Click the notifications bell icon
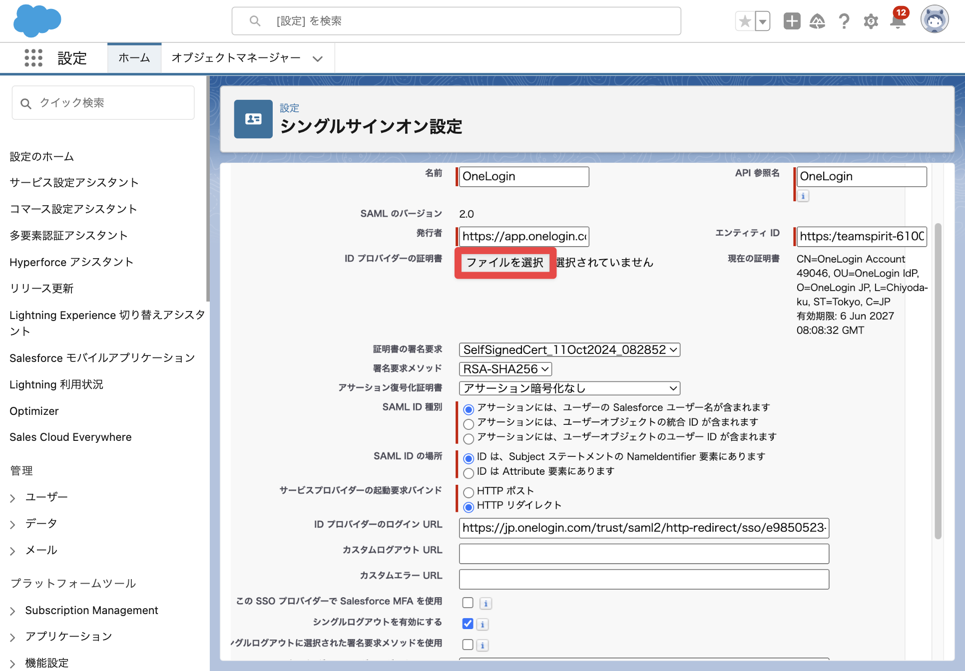This screenshot has height=671, width=965. 898,21
